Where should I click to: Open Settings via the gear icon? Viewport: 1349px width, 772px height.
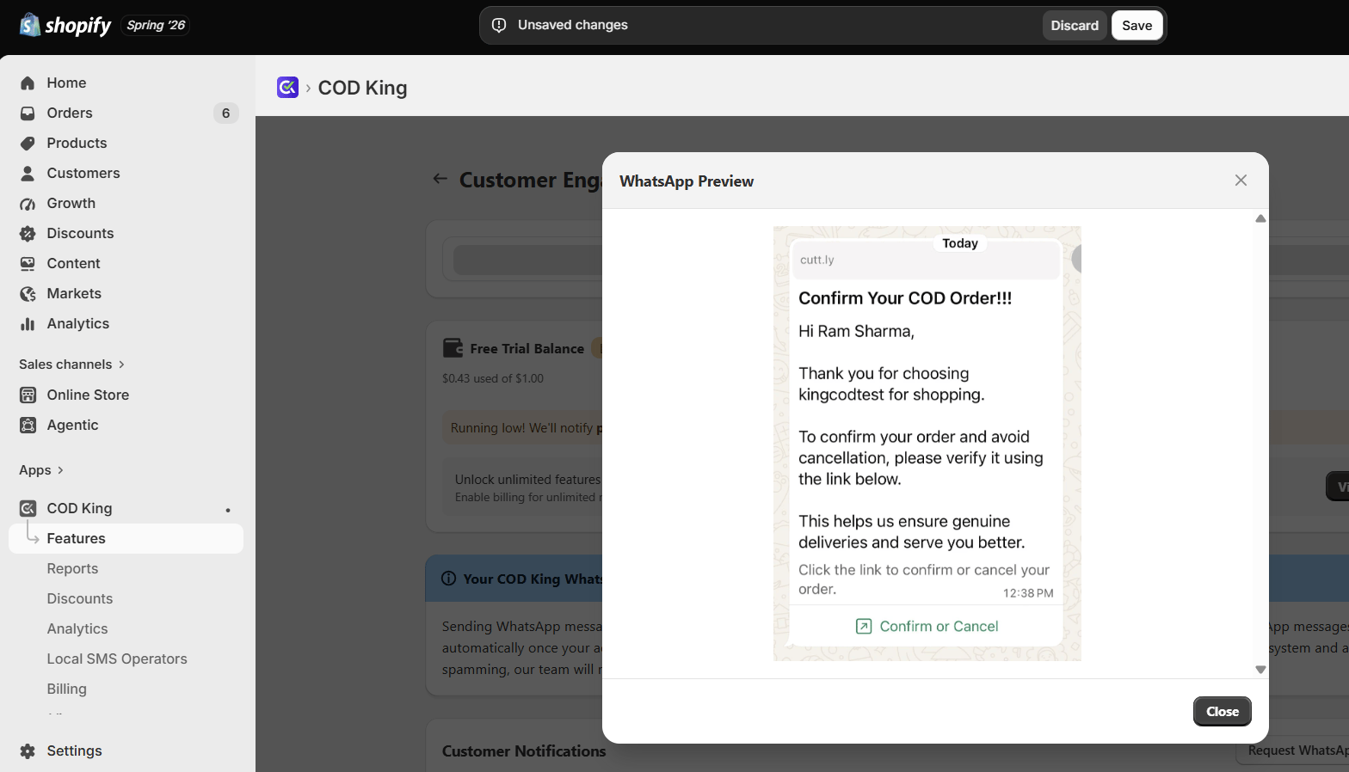(x=28, y=751)
